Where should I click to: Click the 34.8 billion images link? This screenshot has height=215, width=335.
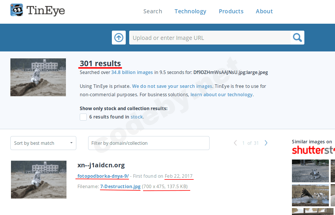click(x=132, y=72)
